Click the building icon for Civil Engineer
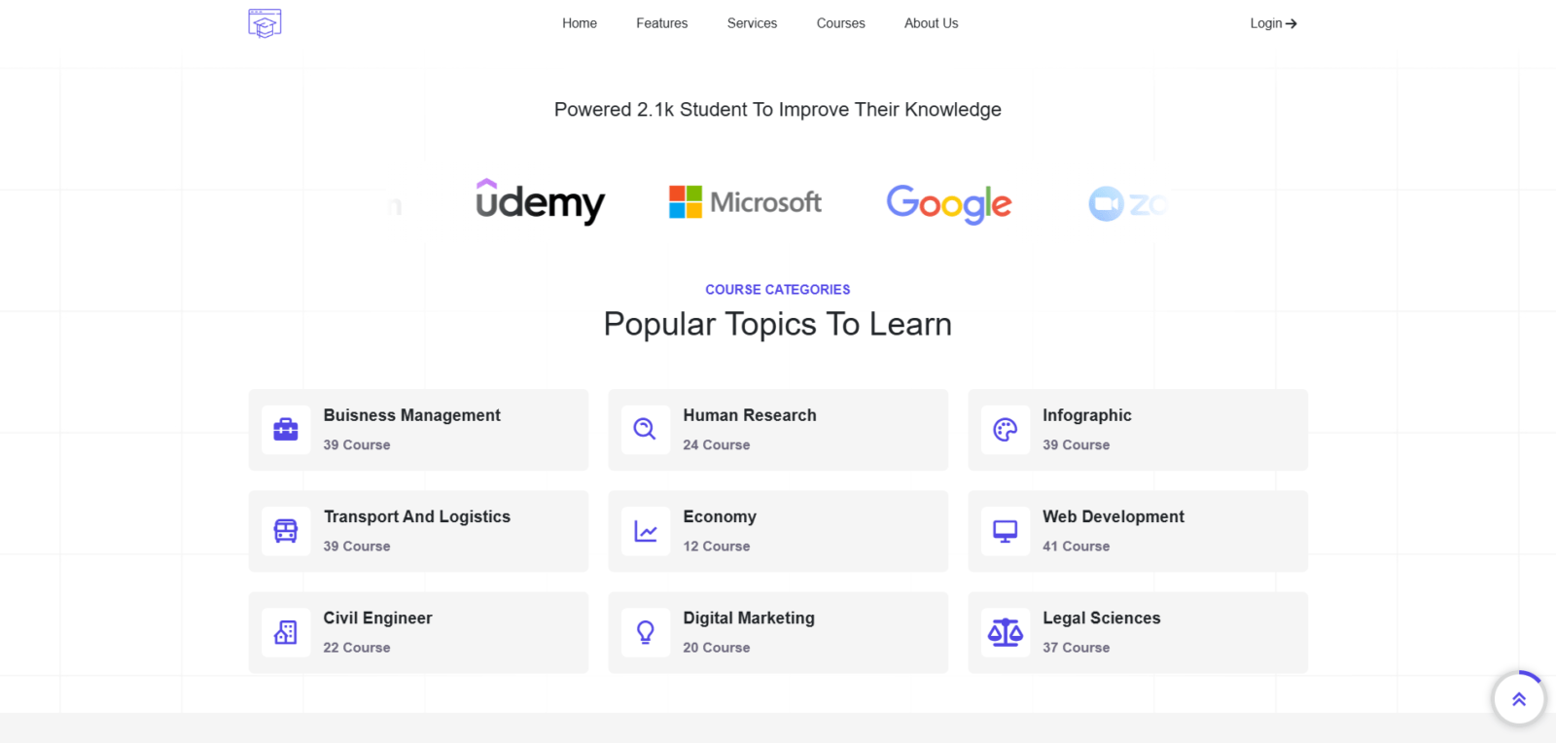The image size is (1556, 743). pyautogui.click(x=286, y=632)
